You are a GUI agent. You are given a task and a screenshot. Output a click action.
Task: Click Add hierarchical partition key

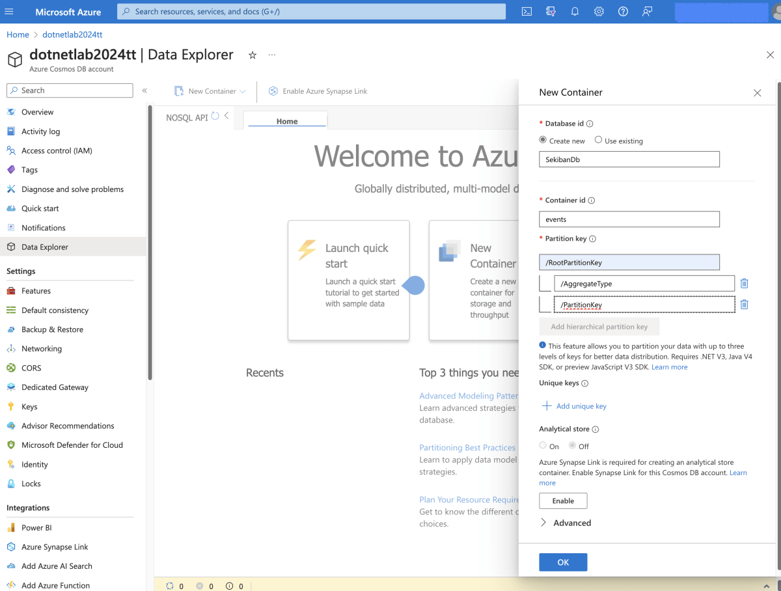(599, 327)
